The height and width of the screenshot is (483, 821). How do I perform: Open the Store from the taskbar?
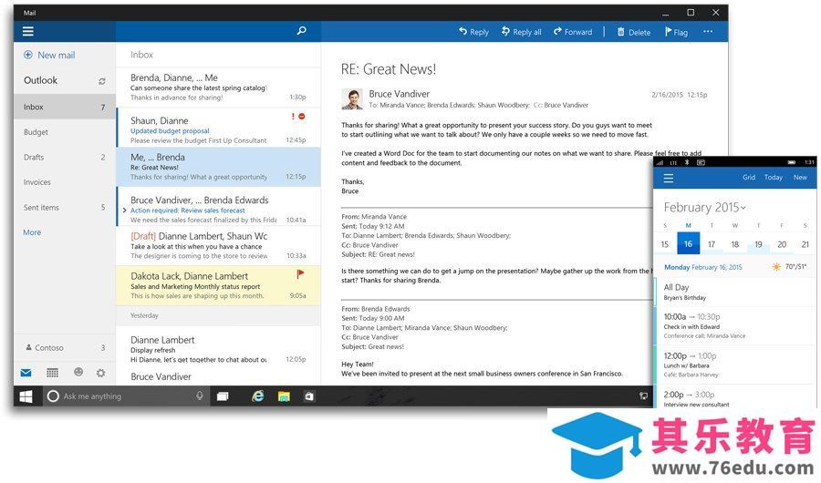click(309, 396)
